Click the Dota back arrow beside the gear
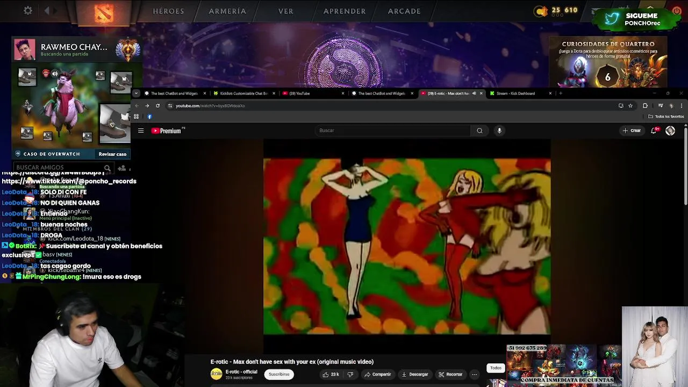 pyautogui.click(x=47, y=11)
